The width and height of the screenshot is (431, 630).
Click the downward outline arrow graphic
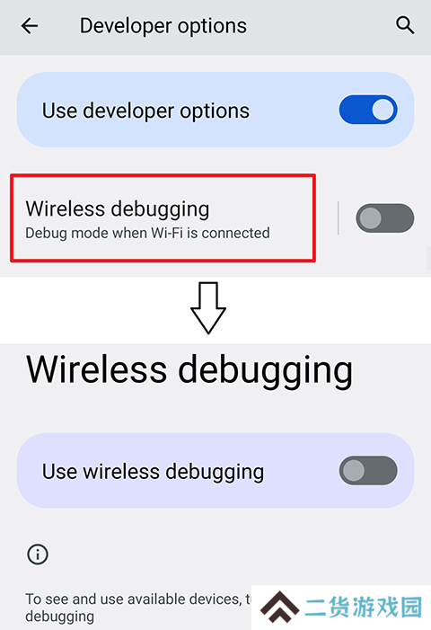click(208, 307)
